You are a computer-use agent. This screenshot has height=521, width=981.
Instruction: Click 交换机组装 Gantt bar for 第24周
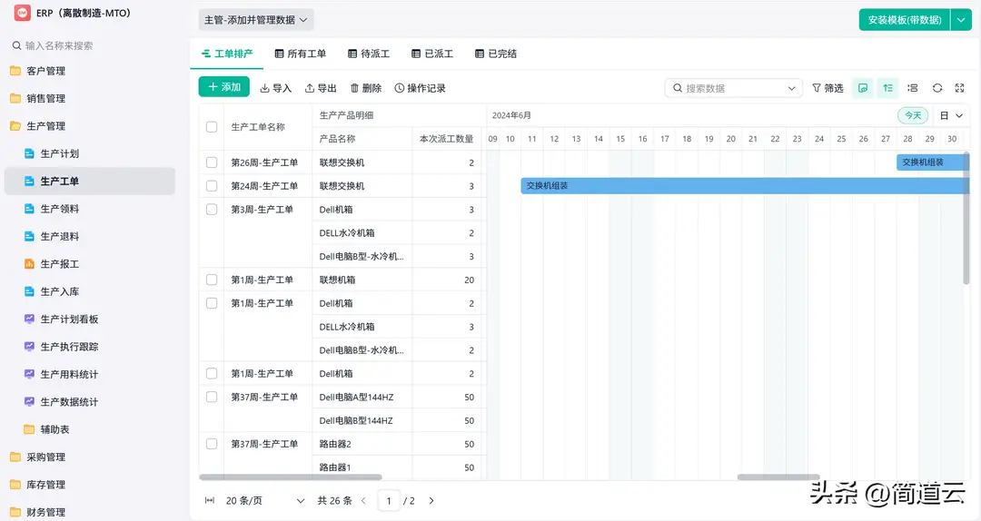coord(745,186)
